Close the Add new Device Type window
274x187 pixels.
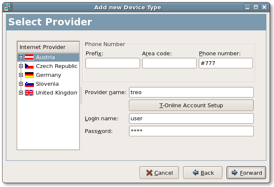click(264, 8)
